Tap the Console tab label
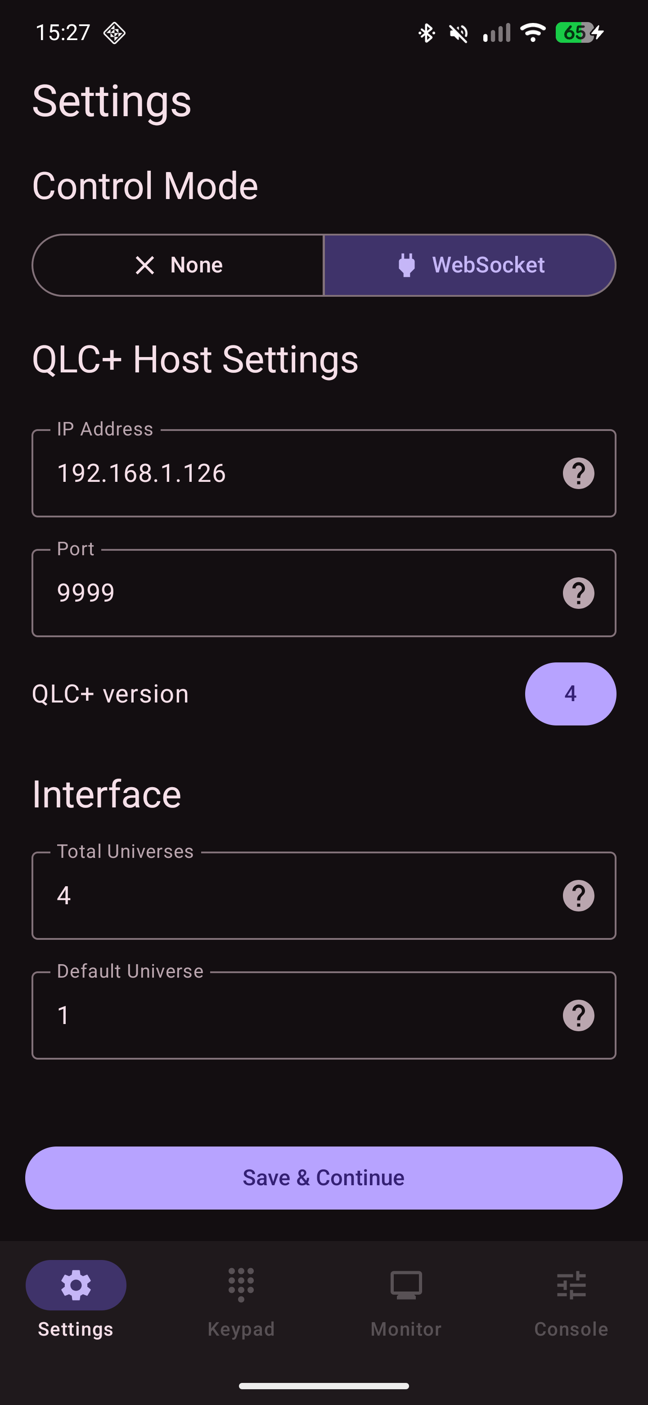The image size is (648, 1405). point(571,1329)
